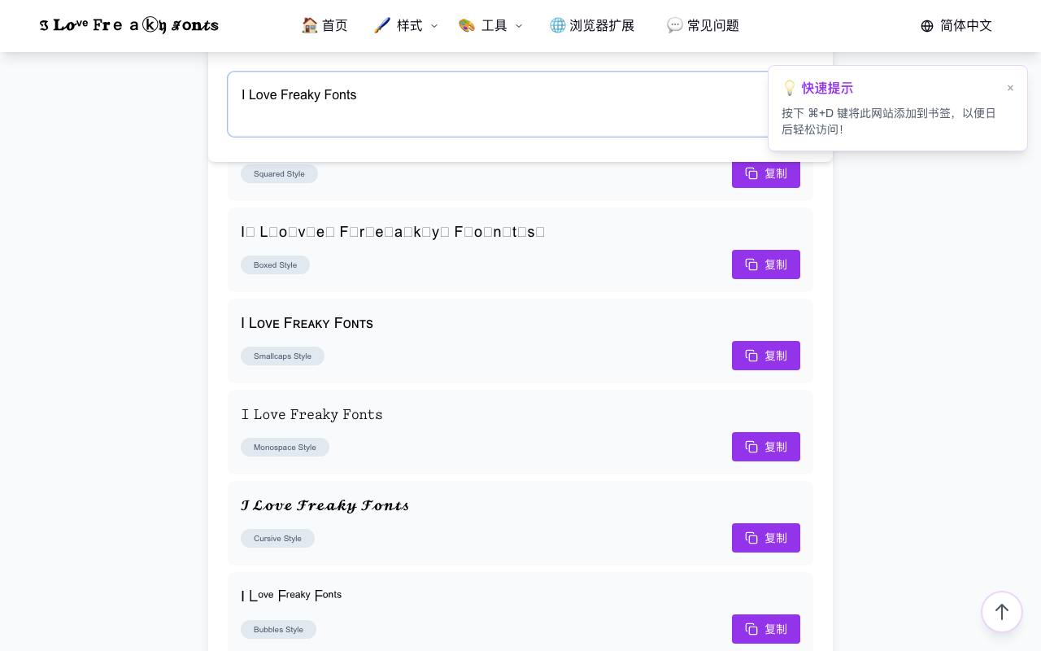Open the 简体中文 language selector
The image size is (1041, 651).
coord(956,26)
